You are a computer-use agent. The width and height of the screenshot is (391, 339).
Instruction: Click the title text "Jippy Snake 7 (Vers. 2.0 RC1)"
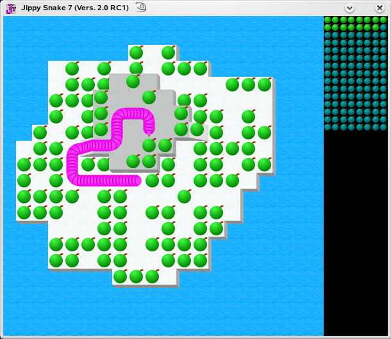(x=75, y=8)
